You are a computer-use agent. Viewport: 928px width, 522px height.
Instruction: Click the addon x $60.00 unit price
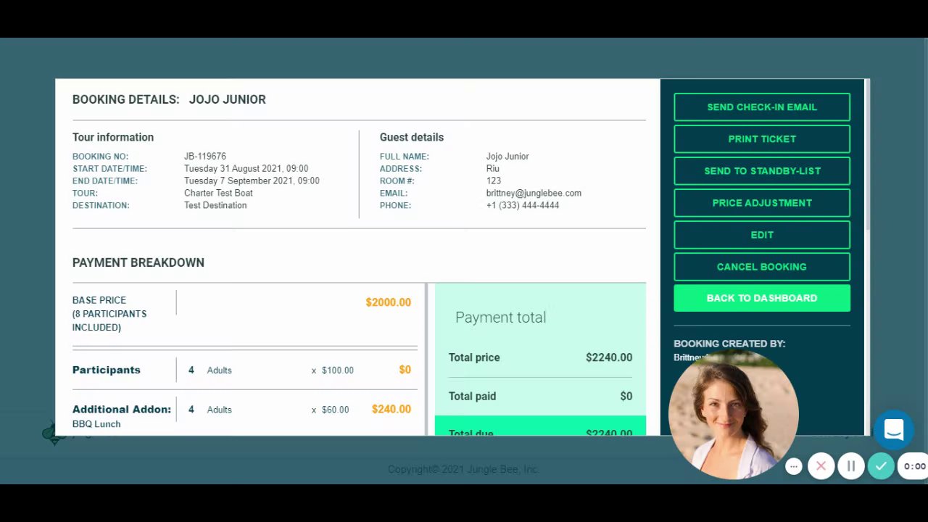coord(331,410)
